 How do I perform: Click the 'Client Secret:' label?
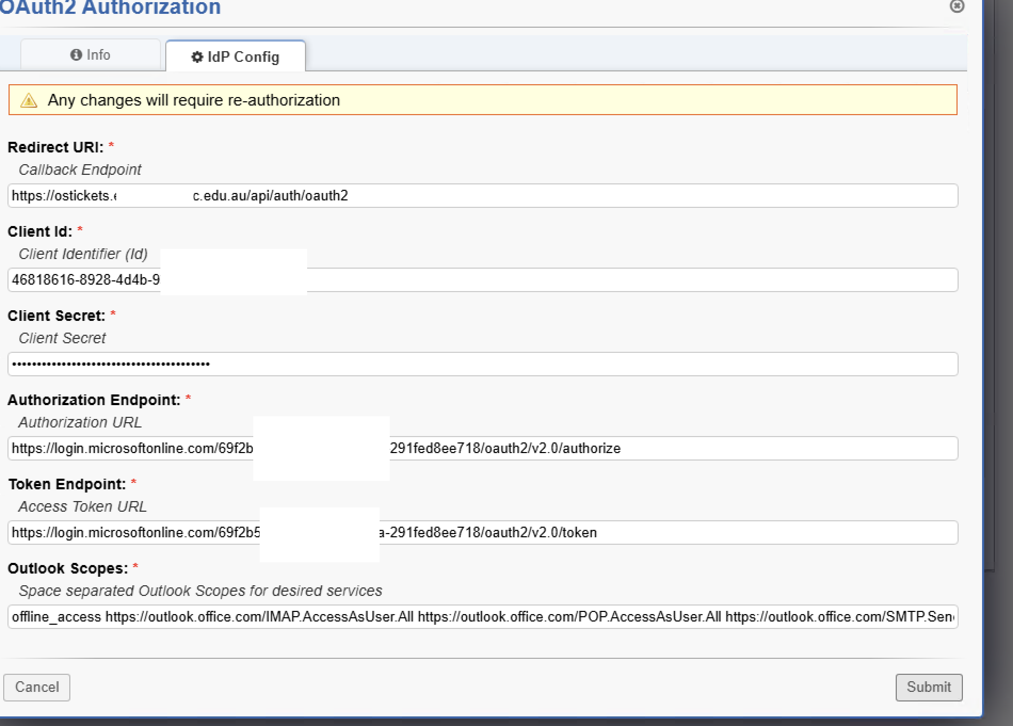tap(57, 316)
